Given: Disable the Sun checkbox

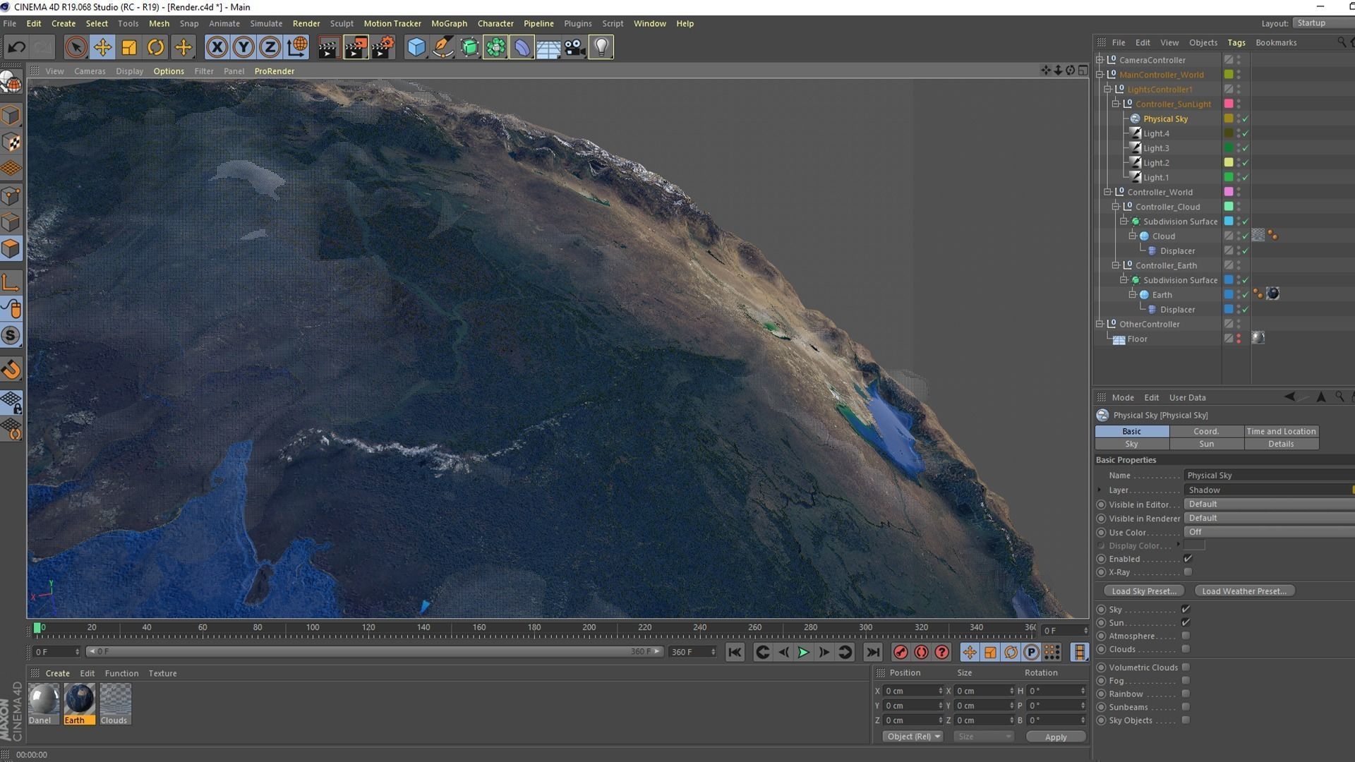Looking at the screenshot, I should pyautogui.click(x=1186, y=622).
